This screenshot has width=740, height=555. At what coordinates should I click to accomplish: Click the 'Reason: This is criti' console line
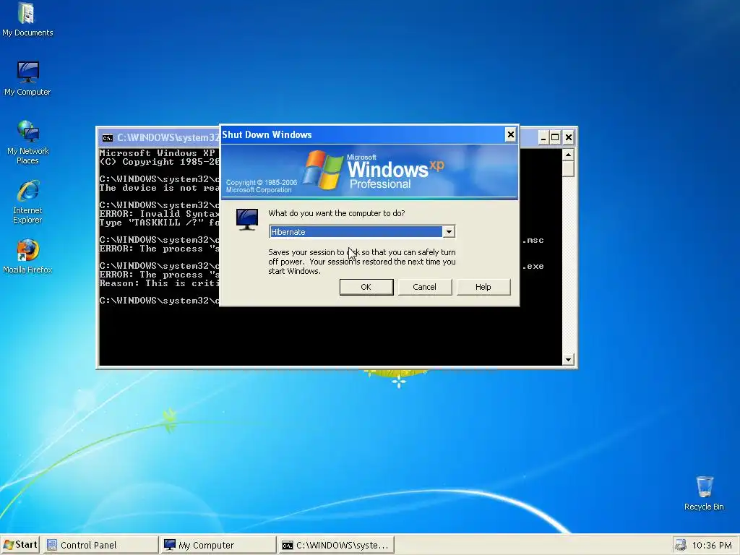pyautogui.click(x=159, y=283)
